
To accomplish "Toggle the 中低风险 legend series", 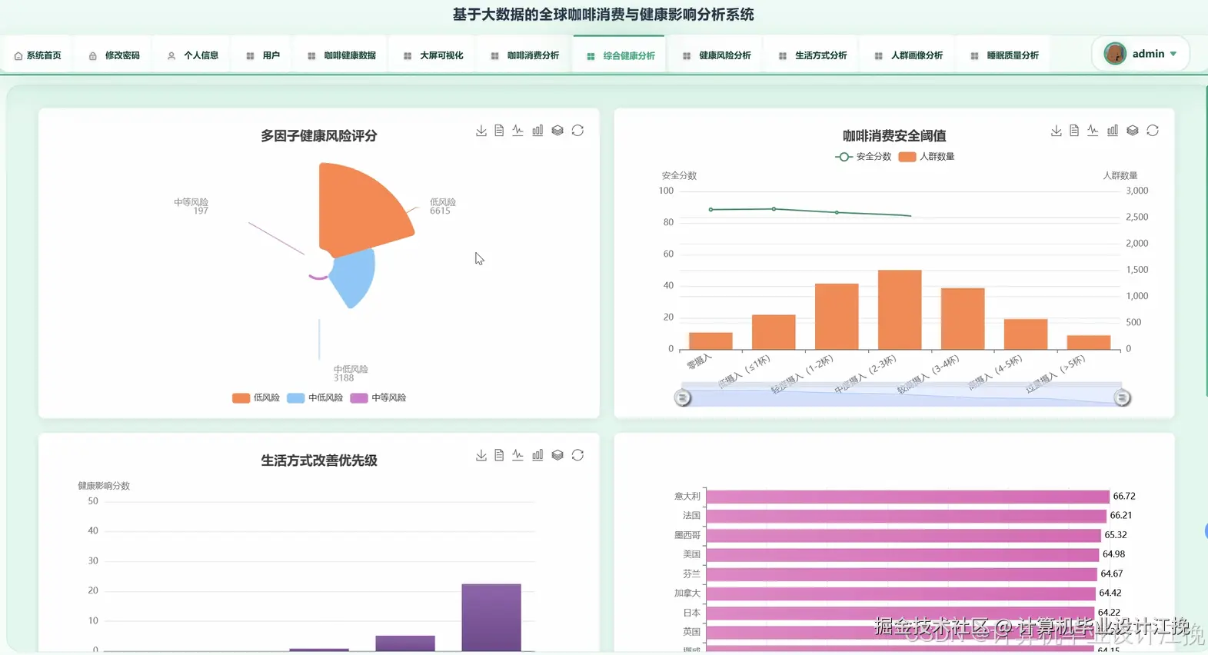I will tap(315, 397).
